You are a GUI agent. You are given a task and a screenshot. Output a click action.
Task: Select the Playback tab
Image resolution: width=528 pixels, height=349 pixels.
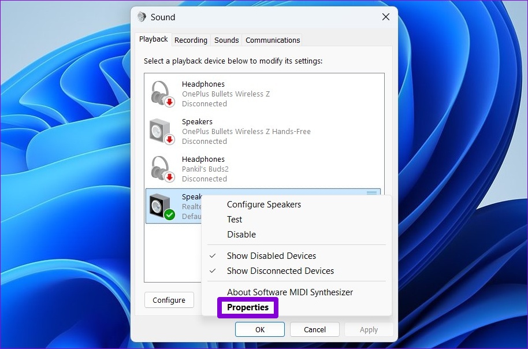click(154, 39)
